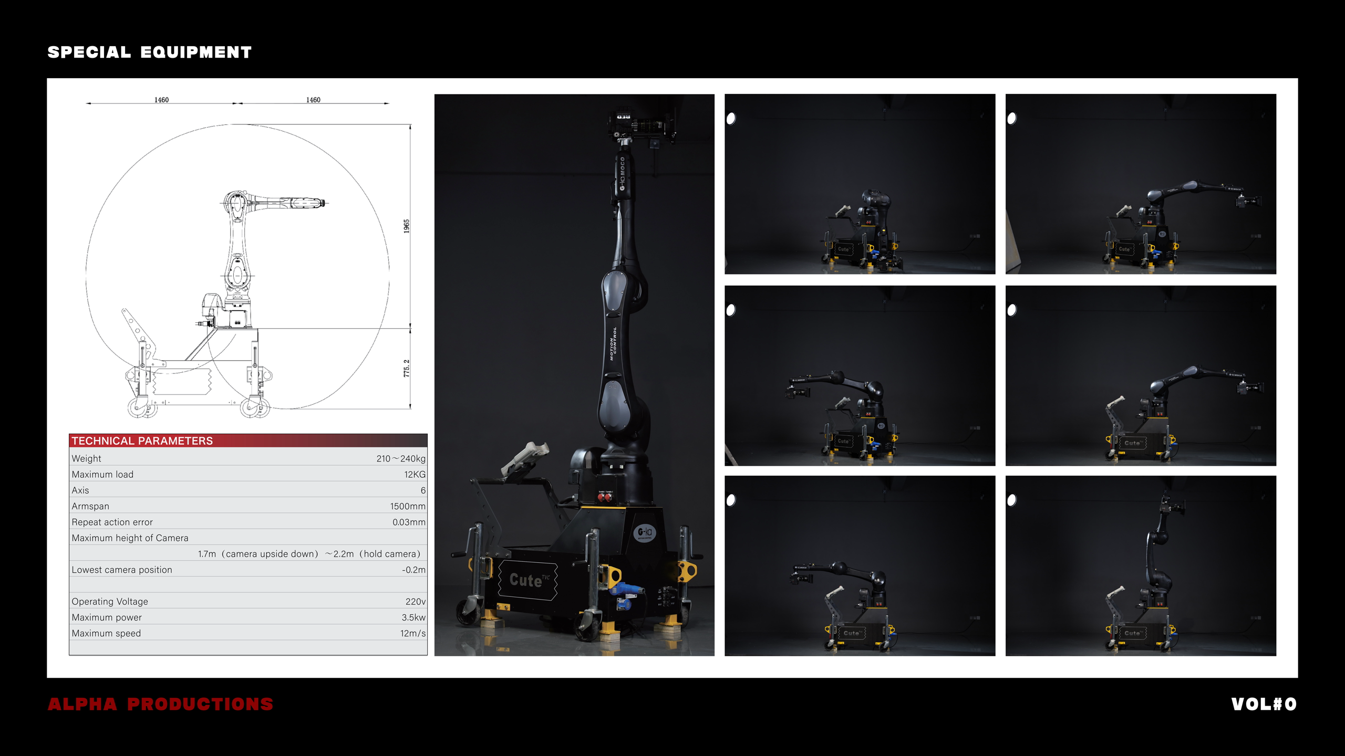Select the bottom-right thumbnail with upright arm
The width and height of the screenshot is (1345, 756).
click(x=1140, y=565)
